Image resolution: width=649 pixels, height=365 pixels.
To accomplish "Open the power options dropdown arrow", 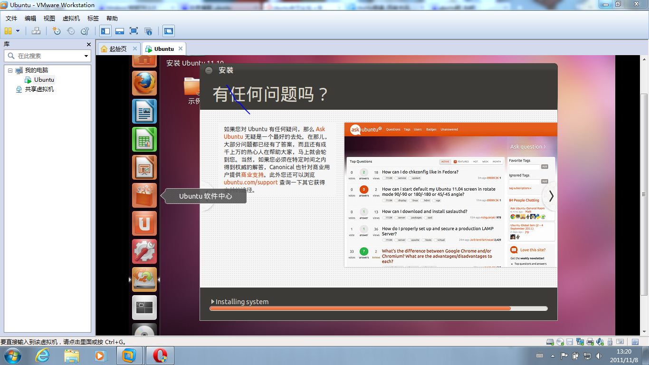I will pyautogui.click(x=18, y=31).
